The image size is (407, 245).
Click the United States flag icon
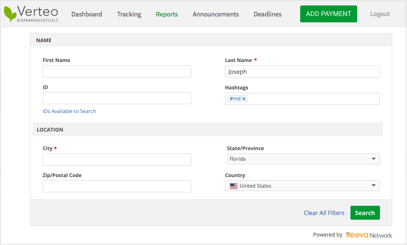click(233, 186)
